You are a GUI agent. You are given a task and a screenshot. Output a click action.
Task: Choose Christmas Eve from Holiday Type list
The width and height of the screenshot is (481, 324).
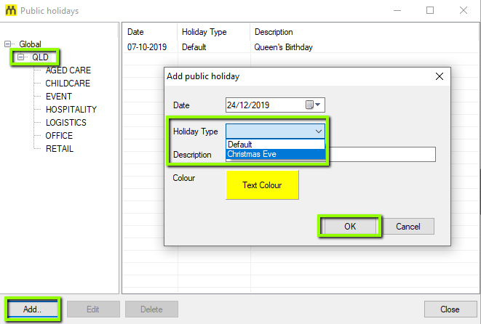click(275, 154)
